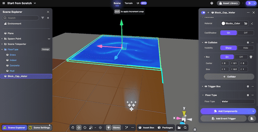Edit the material with pencil icon

[252, 23]
